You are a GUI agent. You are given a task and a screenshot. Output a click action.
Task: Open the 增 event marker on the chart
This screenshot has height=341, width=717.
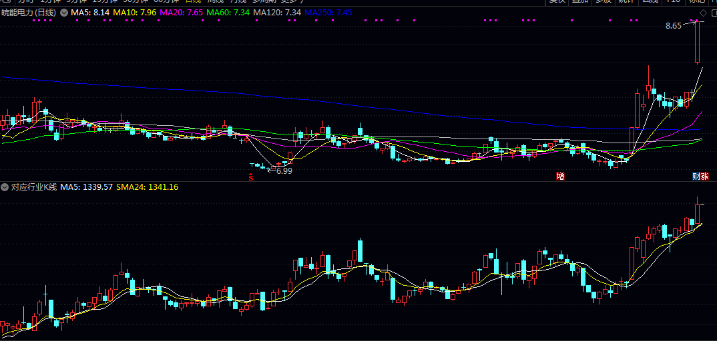[560, 176]
